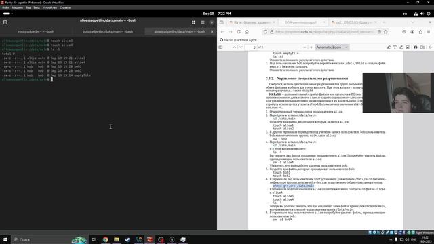Toggle the PDF viewer sidebar
Viewport: 434px width, 244px height.
click(x=220, y=47)
